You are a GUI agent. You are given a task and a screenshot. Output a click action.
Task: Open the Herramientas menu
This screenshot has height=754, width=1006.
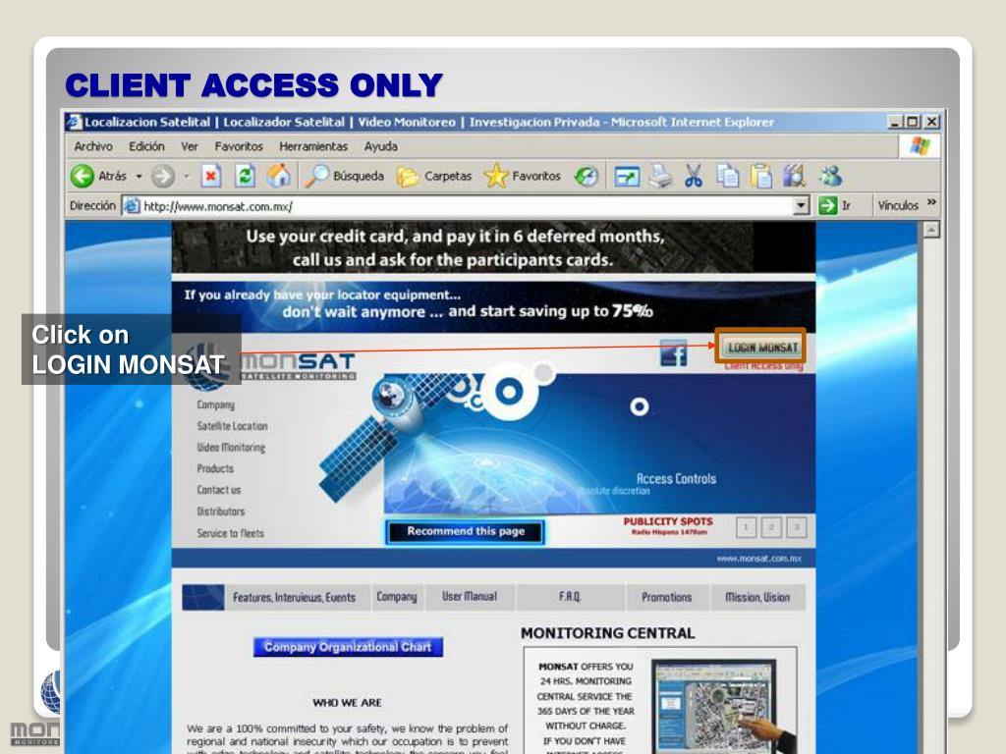point(313,146)
